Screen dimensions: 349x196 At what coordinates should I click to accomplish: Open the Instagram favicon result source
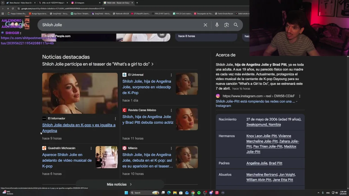[x=218, y=96]
